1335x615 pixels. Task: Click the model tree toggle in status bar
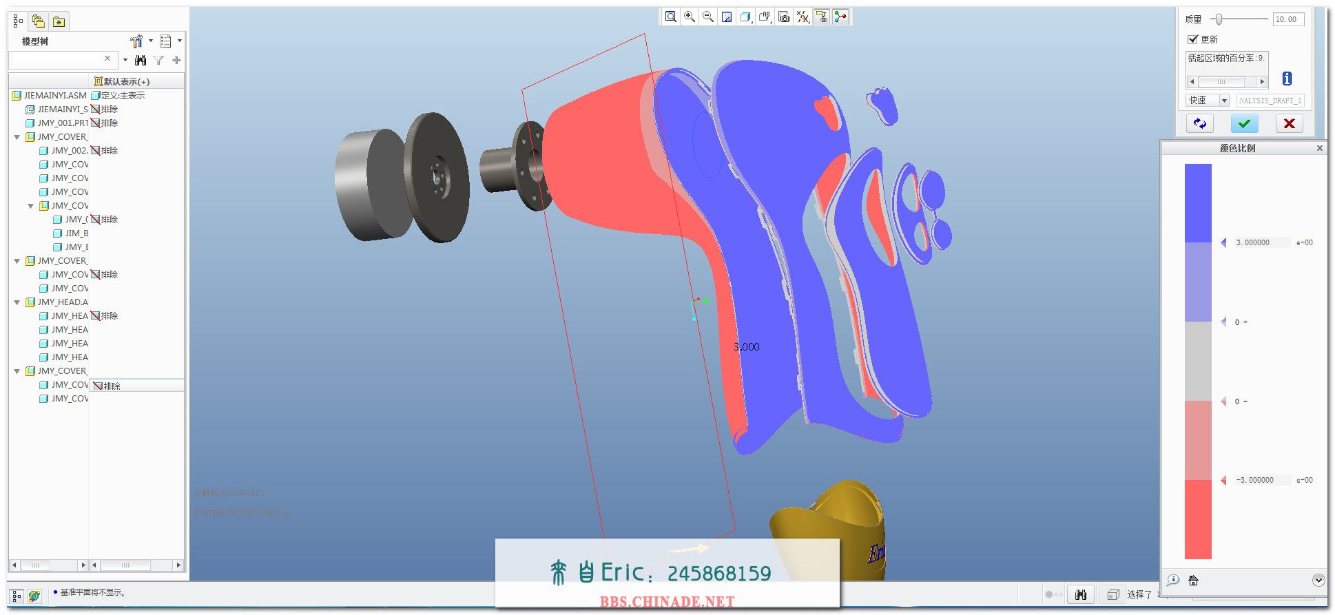[17, 596]
